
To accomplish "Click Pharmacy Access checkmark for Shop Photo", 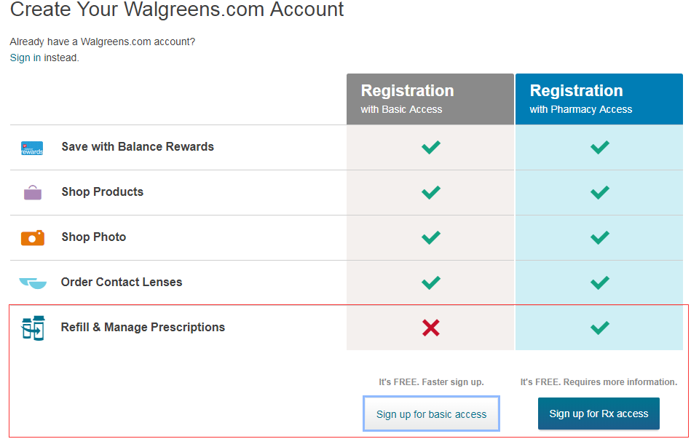I will click(599, 237).
